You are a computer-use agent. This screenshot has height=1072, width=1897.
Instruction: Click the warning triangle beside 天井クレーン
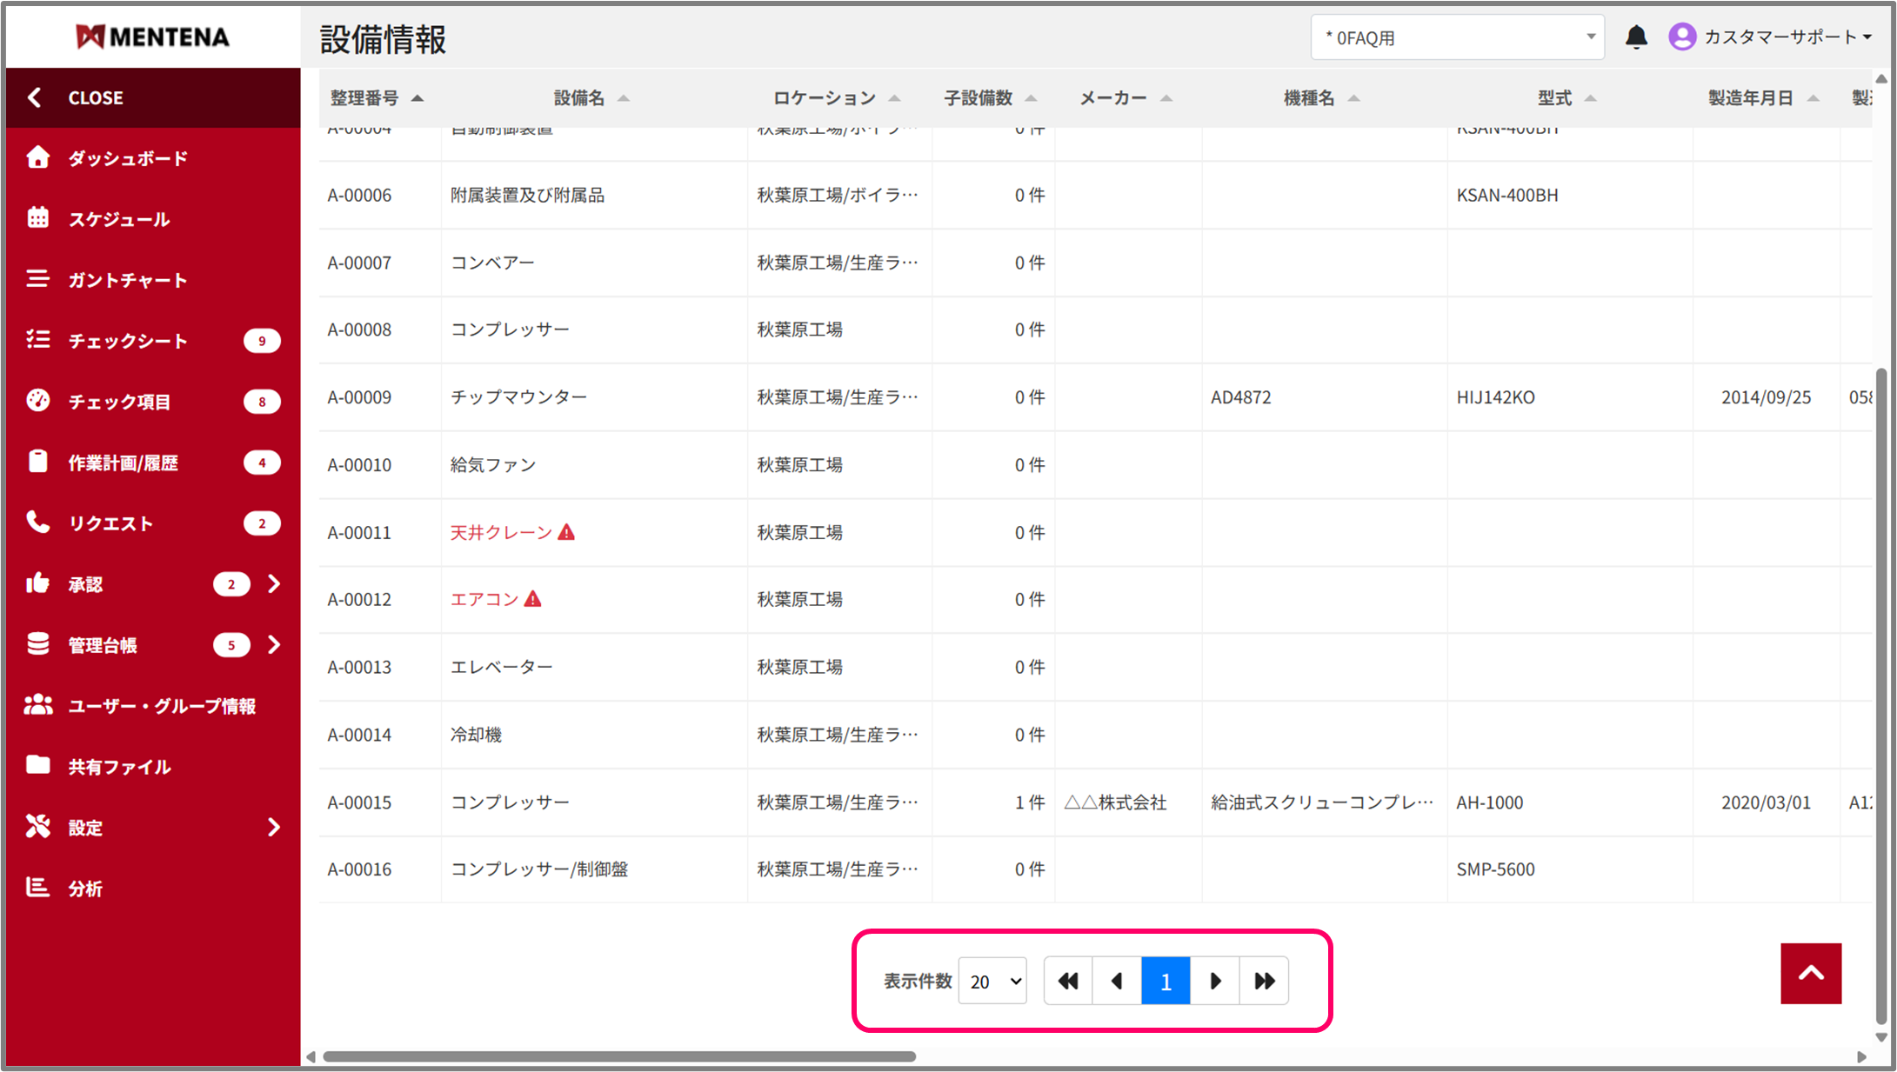tap(566, 532)
